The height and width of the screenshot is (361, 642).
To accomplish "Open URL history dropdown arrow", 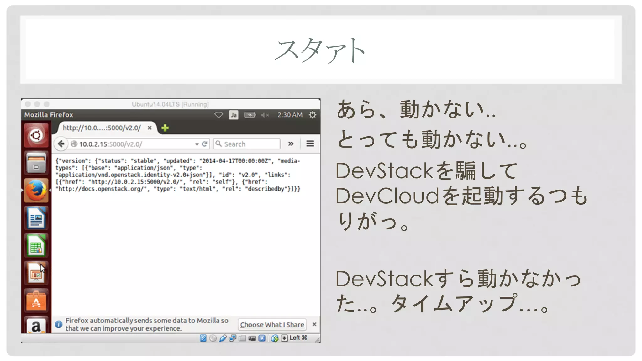I will (197, 144).
